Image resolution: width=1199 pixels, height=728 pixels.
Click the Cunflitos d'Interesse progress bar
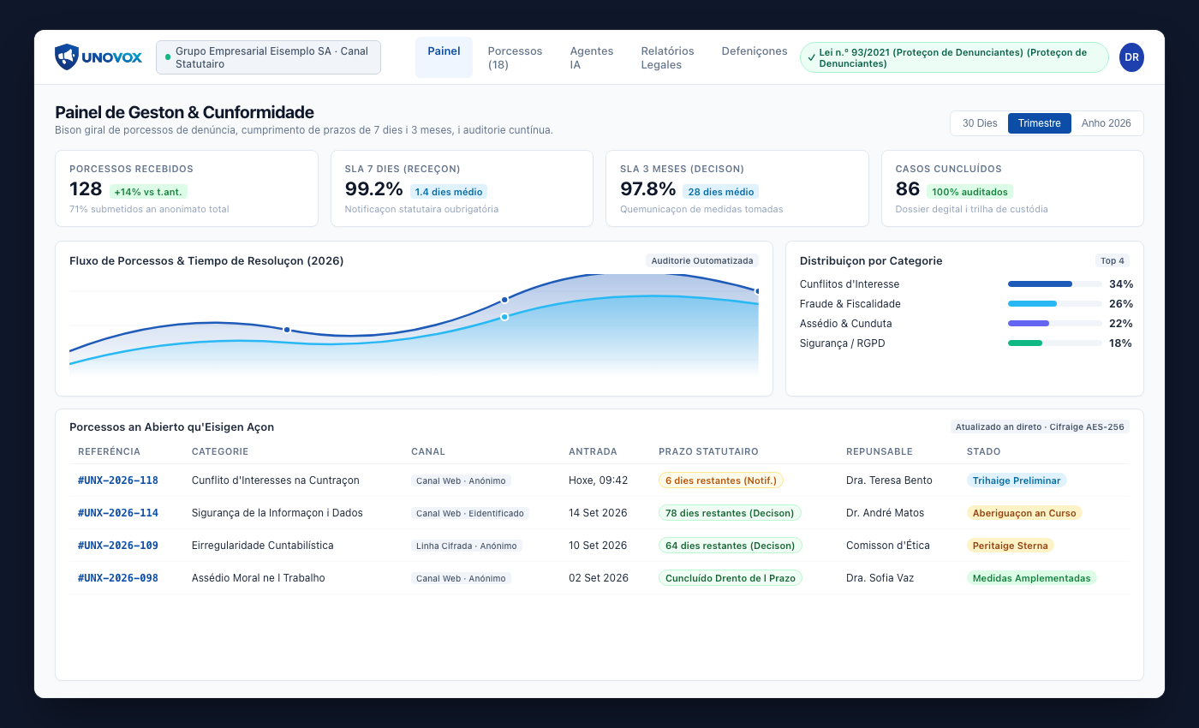pos(1054,283)
